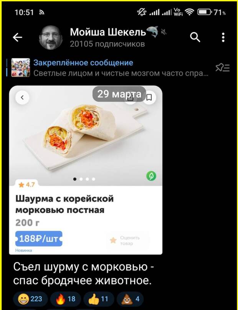Tap the Оценить товар star button
The width and height of the screenshot is (238, 310).
click(127, 240)
